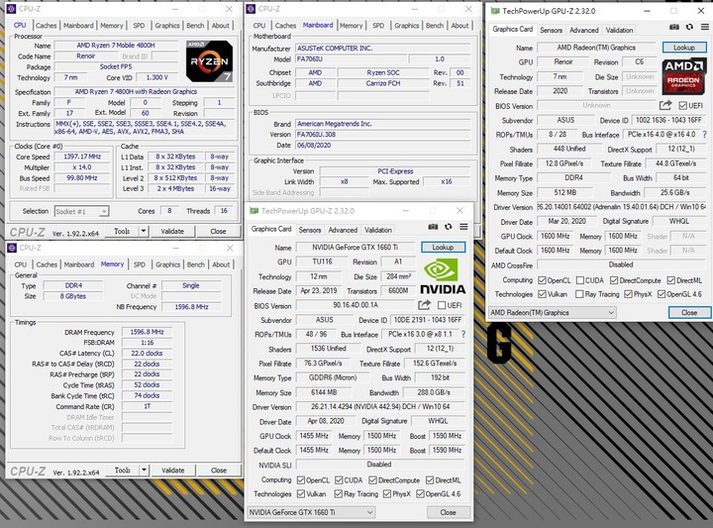Click the DRAM Frequency 1596.8 MHz value
Screen dimensions: 713x528
147,332
